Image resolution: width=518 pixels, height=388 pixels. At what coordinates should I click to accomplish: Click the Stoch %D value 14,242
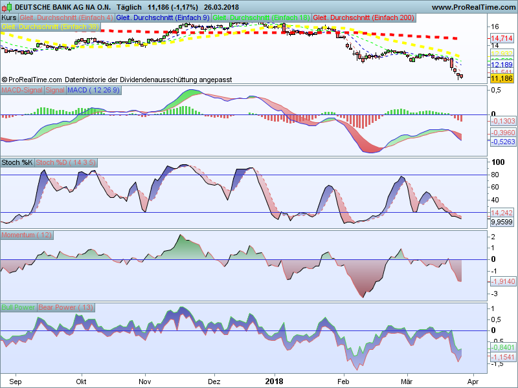(502, 213)
